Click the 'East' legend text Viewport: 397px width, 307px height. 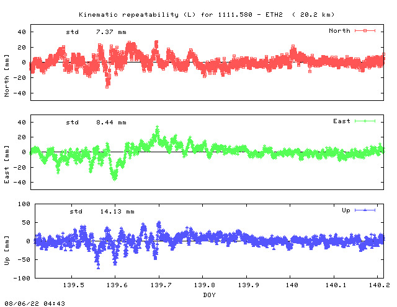click(342, 121)
